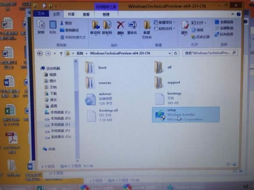Screen dimensions: 254x190
Task: Open Desktop (桌面) in navigation pane
Action: [51, 106]
